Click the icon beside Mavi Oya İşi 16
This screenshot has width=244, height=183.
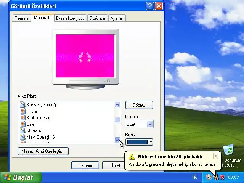pos(23,137)
